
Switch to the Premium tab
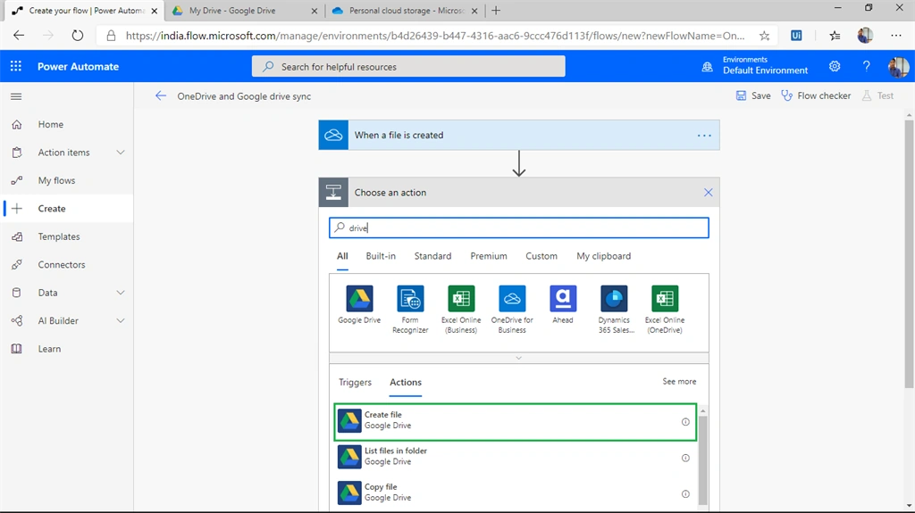click(x=489, y=256)
